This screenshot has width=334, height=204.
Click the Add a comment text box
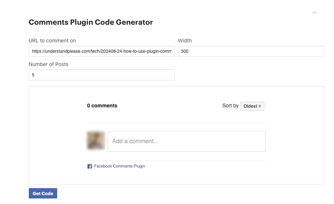coord(187,142)
